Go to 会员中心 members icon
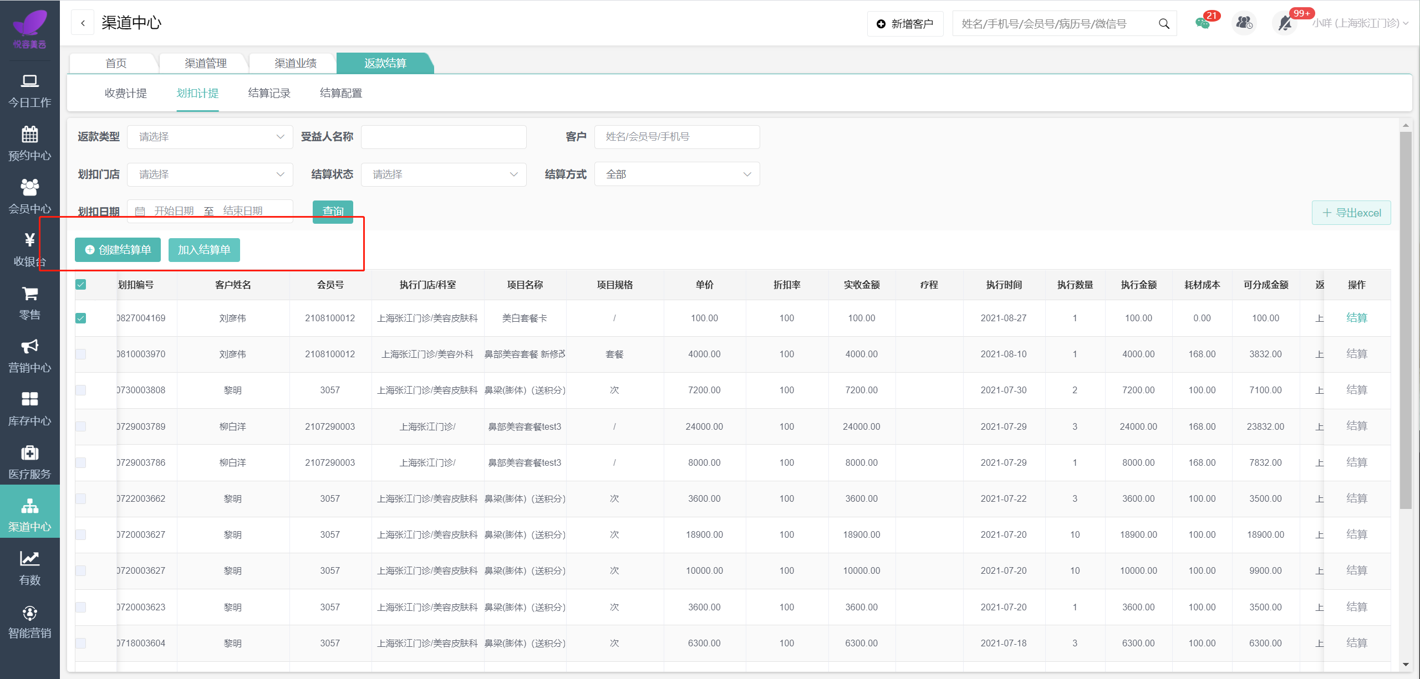 (29, 187)
